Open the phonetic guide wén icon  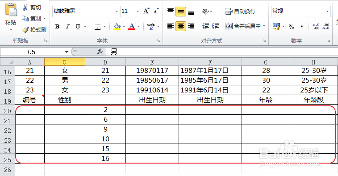[151, 27]
